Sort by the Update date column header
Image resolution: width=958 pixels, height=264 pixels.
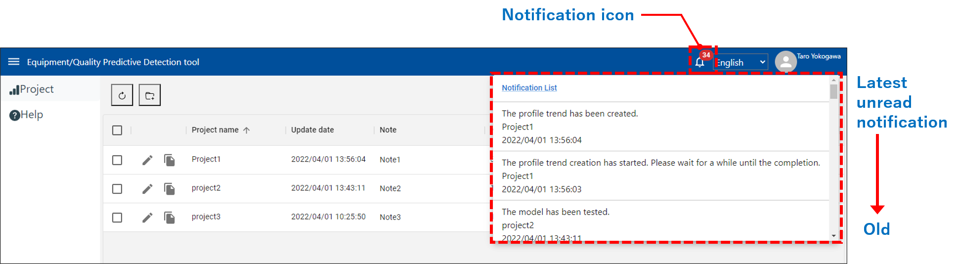[312, 130]
